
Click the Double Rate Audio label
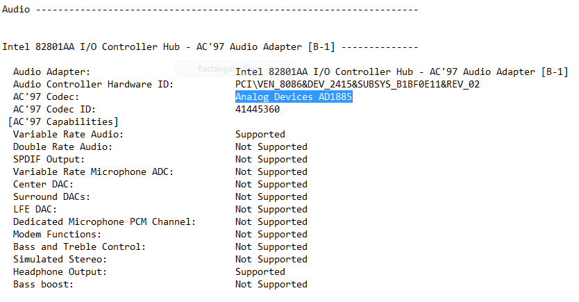tap(62, 147)
